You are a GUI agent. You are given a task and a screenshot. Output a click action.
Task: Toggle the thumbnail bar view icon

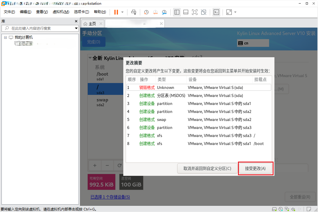pyautogui.click(x=186, y=12)
